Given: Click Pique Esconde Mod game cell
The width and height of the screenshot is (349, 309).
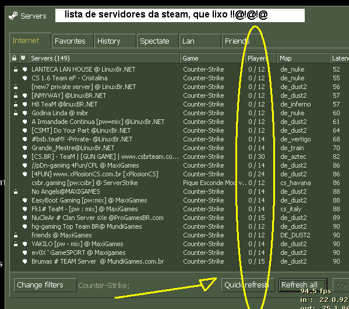Looking at the screenshot, I should 214,183.
